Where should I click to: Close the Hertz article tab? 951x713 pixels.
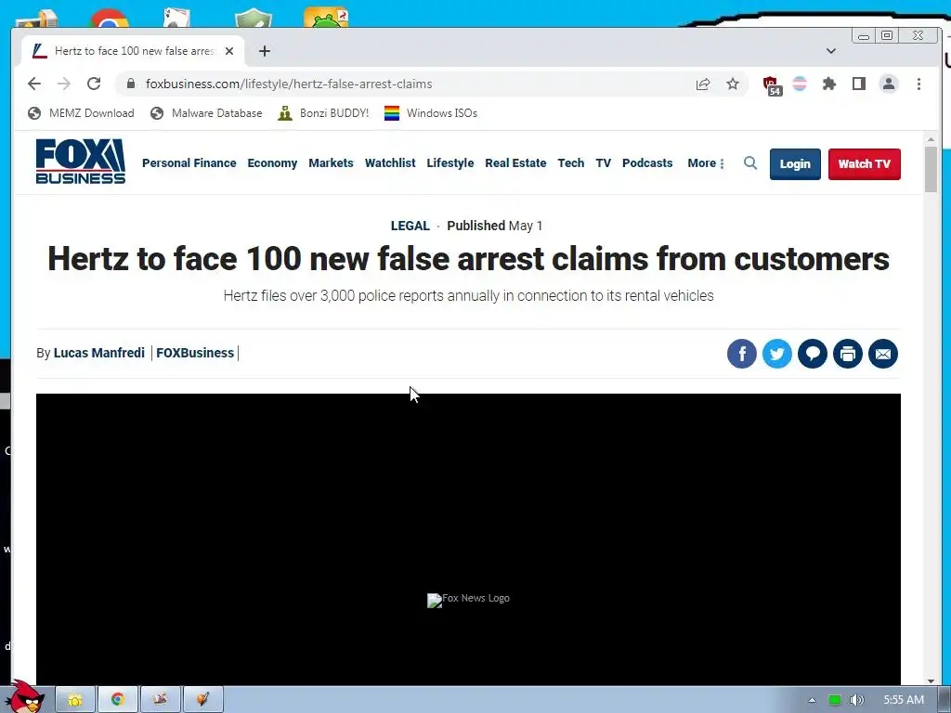(229, 51)
